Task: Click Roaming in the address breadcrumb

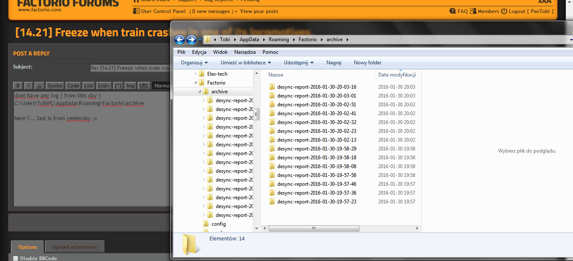Action: pyautogui.click(x=279, y=40)
